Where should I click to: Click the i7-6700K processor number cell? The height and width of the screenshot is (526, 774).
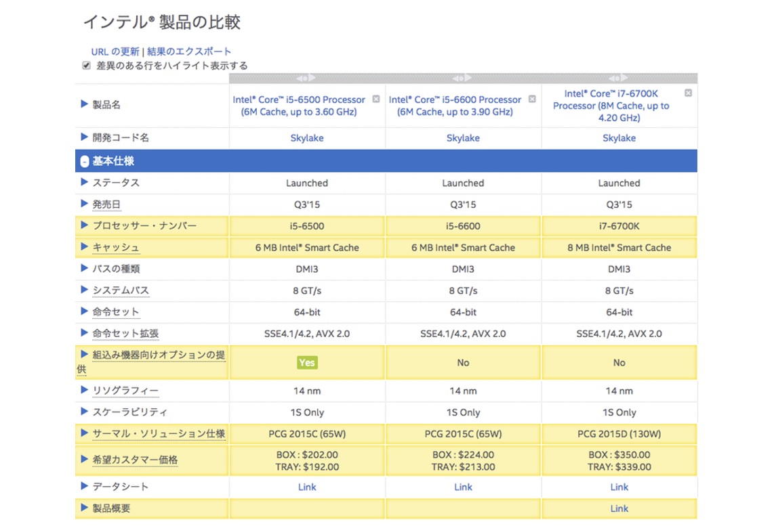pos(619,226)
